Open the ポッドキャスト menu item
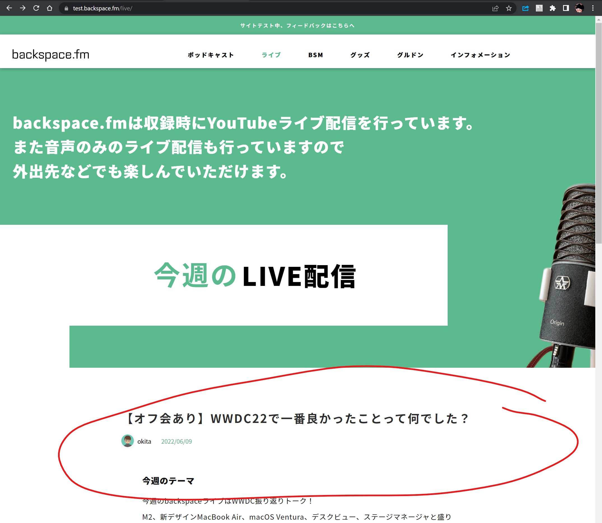Image resolution: width=602 pixels, height=523 pixels. (x=211, y=55)
